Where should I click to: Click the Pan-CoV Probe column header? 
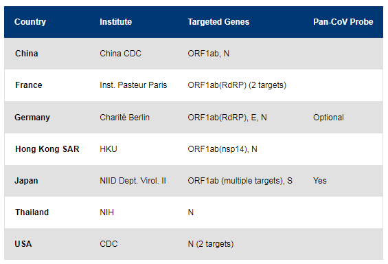click(x=343, y=22)
